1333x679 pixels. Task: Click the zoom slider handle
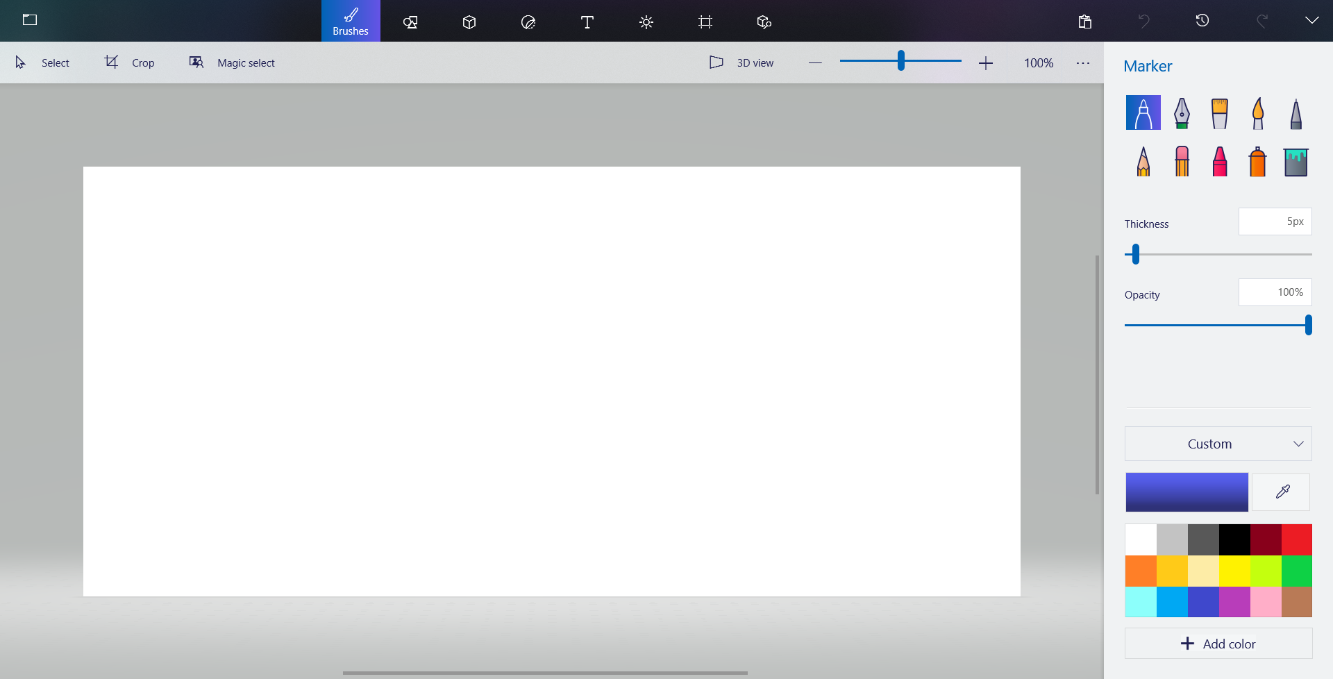(901, 60)
